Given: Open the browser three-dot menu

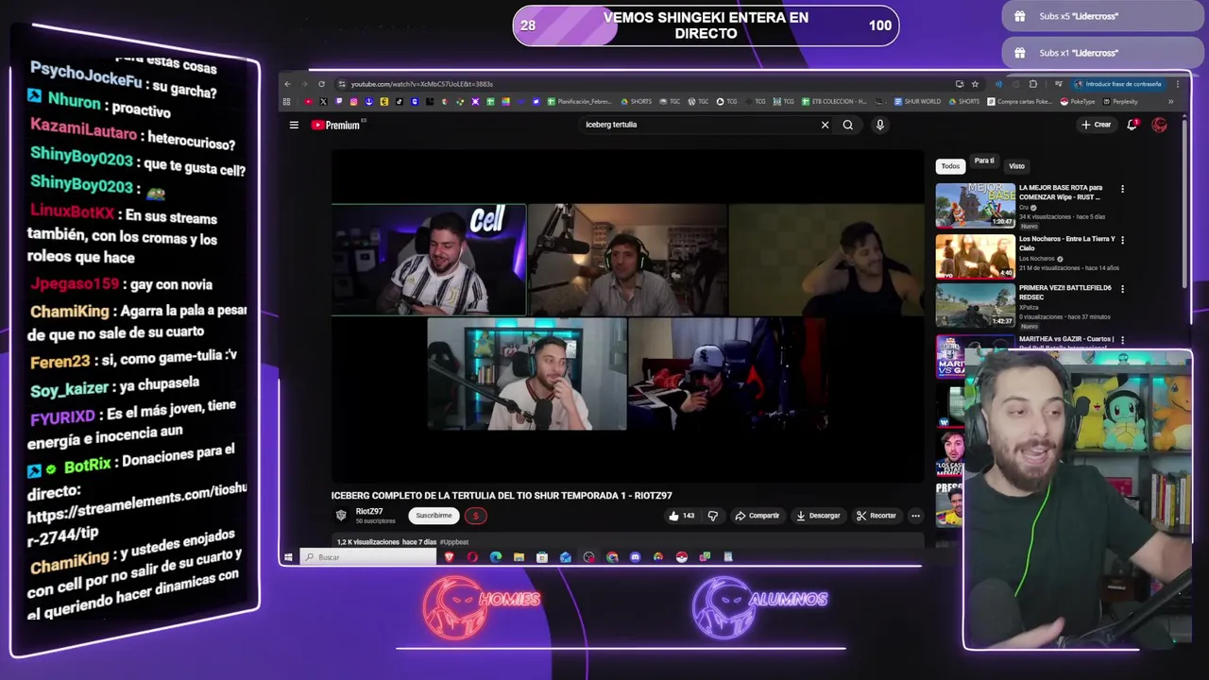Looking at the screenshot, I should pos(1177,84).
